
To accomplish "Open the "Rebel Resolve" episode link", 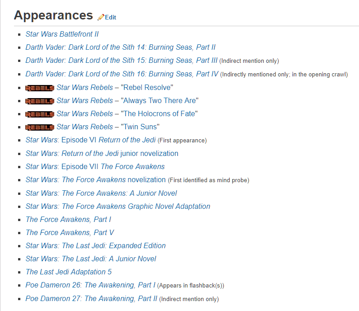I will click(147, 87).
